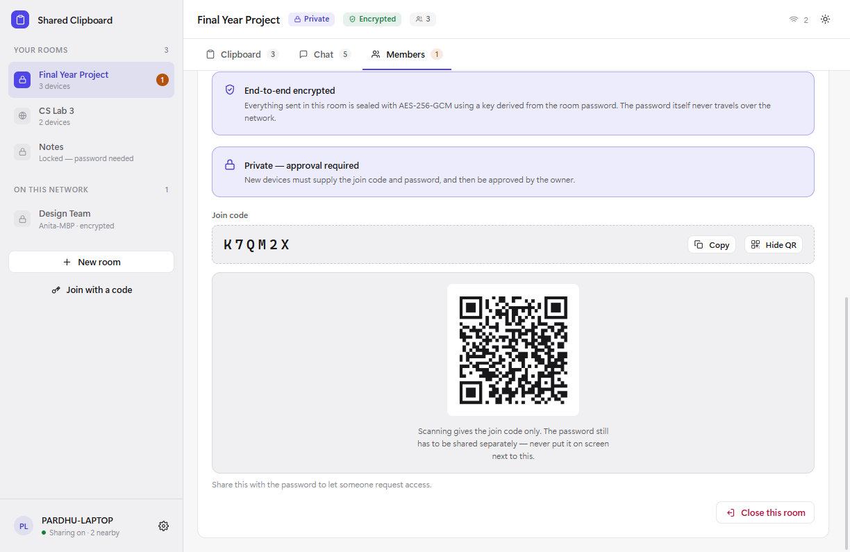This screenshot has height=552, width=850.
Task: Select the Design Team network room
Action: click(x=91, y=219)
